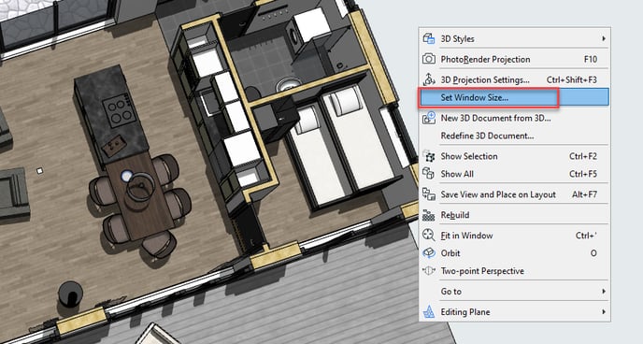
Task: Expand the Editing Plane submenu arrow
Action: [x=604, y=311]
